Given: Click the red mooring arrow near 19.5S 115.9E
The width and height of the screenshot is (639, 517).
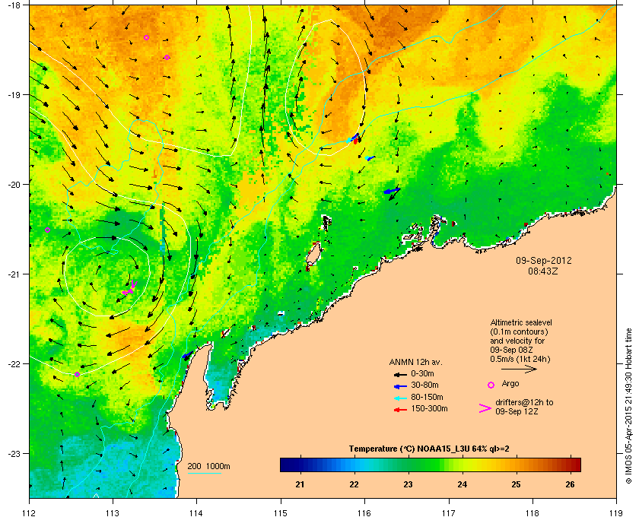Looking at the screenshot, I should pyautogui.click(x=355, y=141).
